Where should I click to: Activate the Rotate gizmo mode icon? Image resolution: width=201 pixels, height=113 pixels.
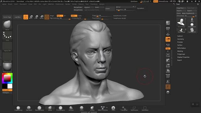tap(41, 17)
